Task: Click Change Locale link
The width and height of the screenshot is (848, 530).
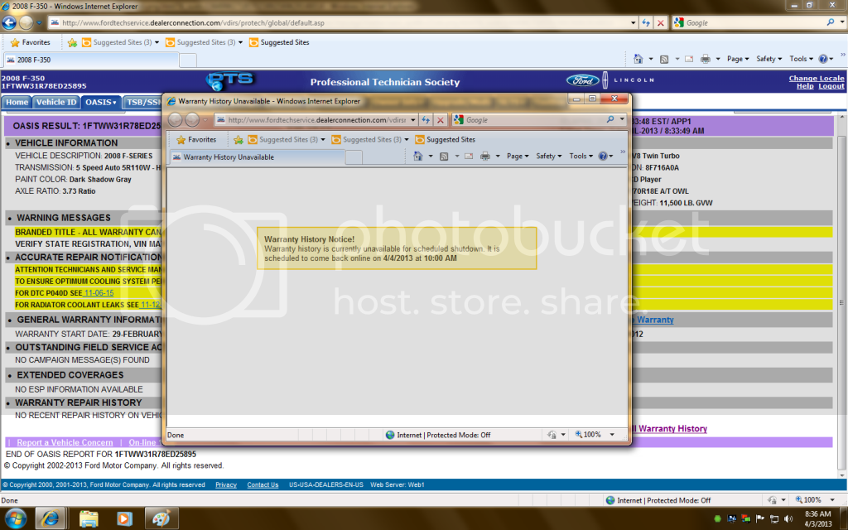Action: pyautogui.click(x=816, y=79)
